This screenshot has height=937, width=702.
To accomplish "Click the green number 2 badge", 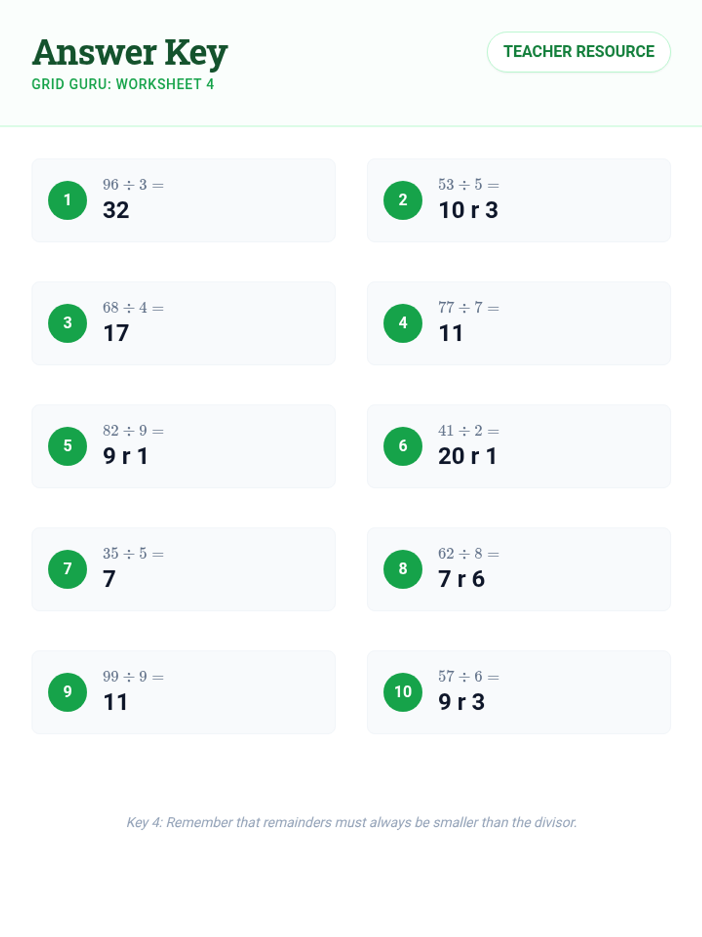I will (402, 200).
